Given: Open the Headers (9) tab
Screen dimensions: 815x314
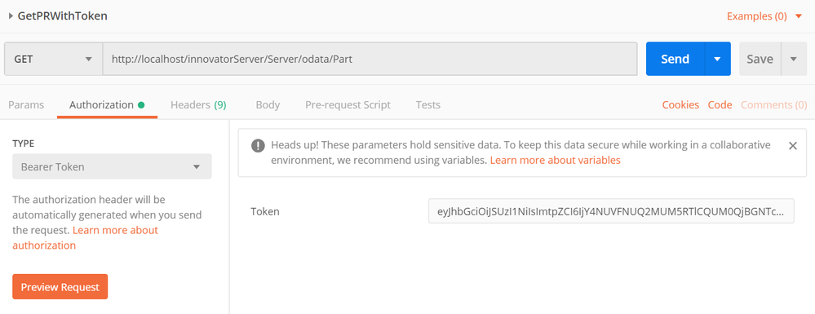Looking at the screenshot, I should [x=198, y=104].
